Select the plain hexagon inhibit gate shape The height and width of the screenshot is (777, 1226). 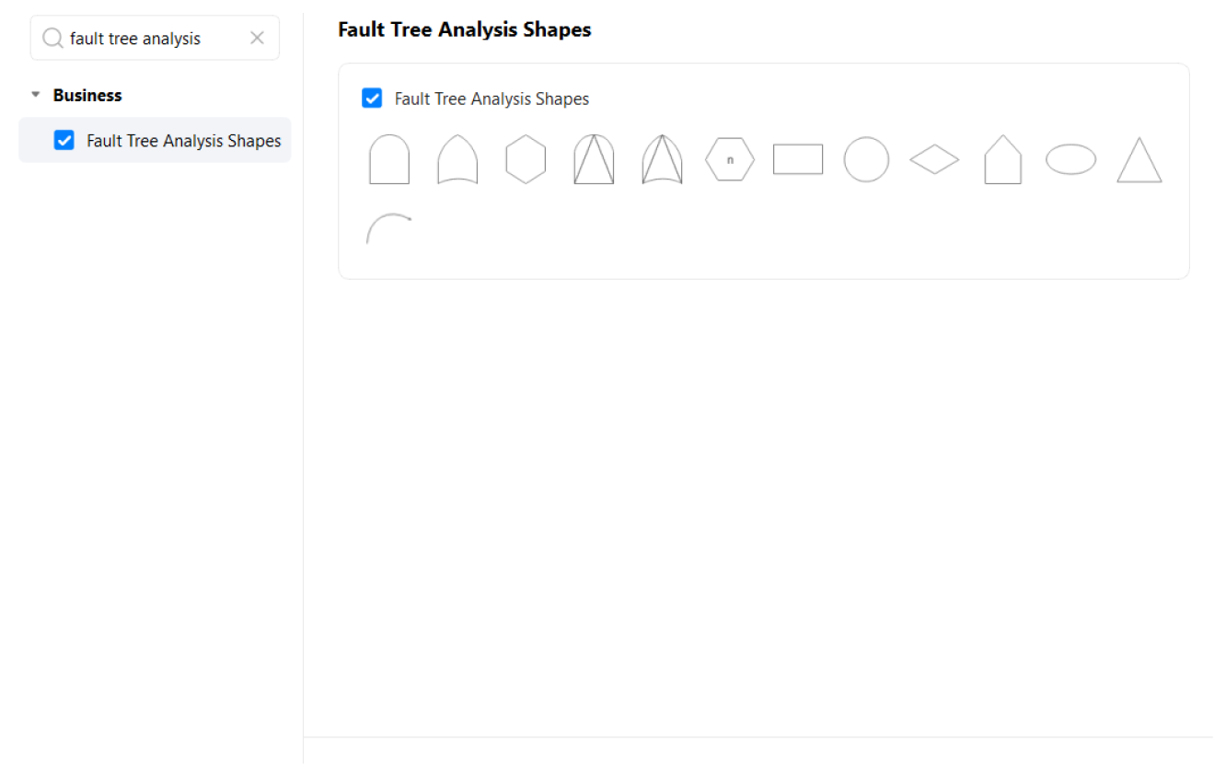pyautogui.click(x=526, y=159)
